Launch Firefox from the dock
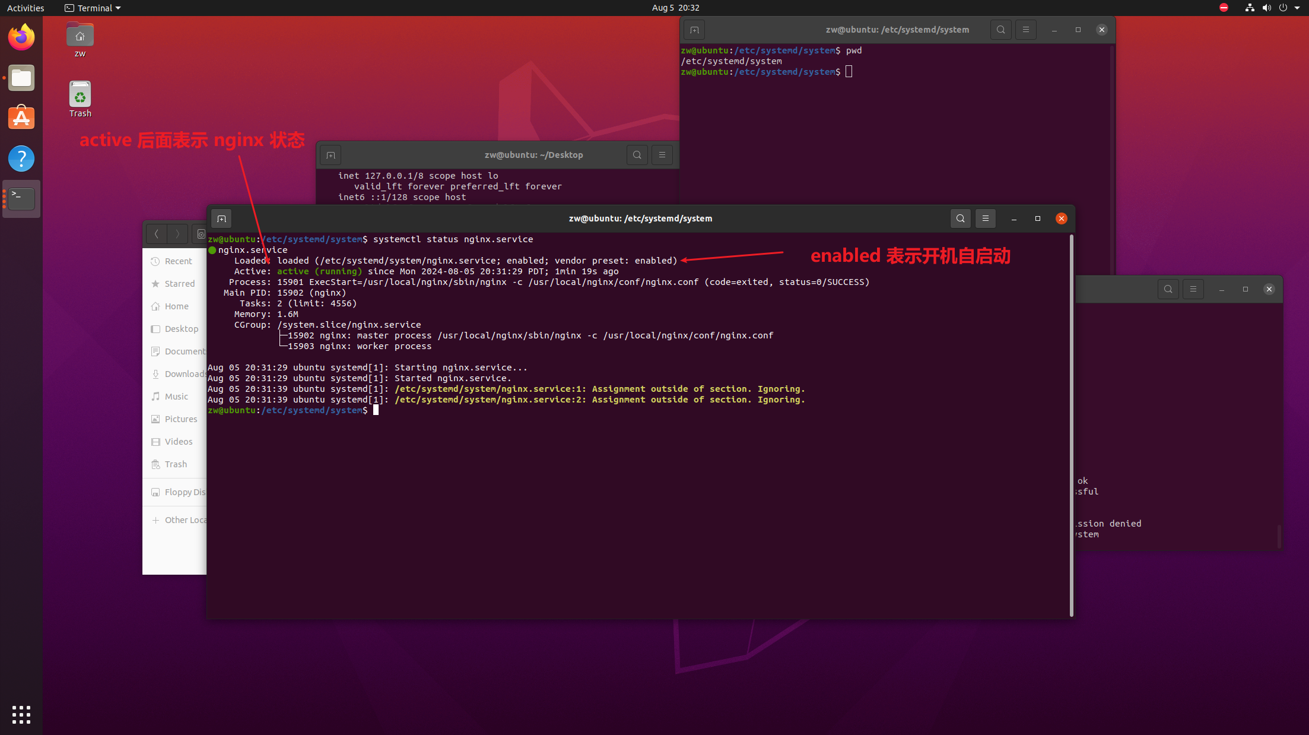The width and height of the screenshot is (1309, 735). [21, 38]
